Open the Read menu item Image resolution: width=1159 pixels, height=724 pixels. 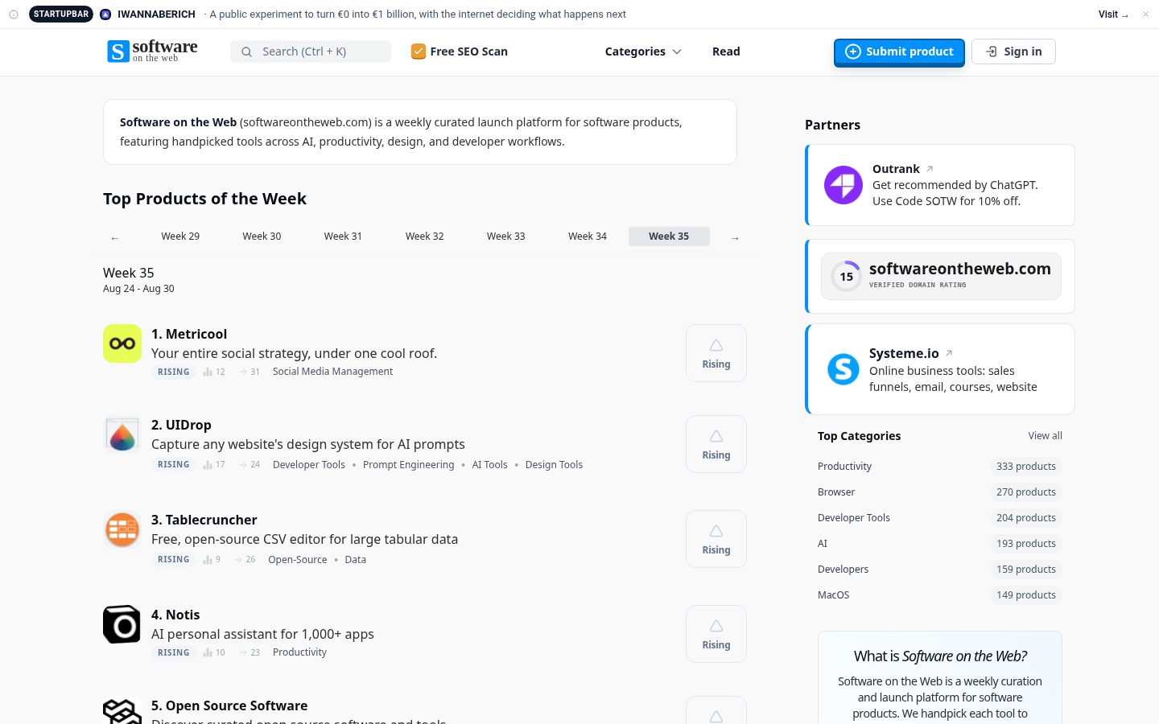[726, 51]
